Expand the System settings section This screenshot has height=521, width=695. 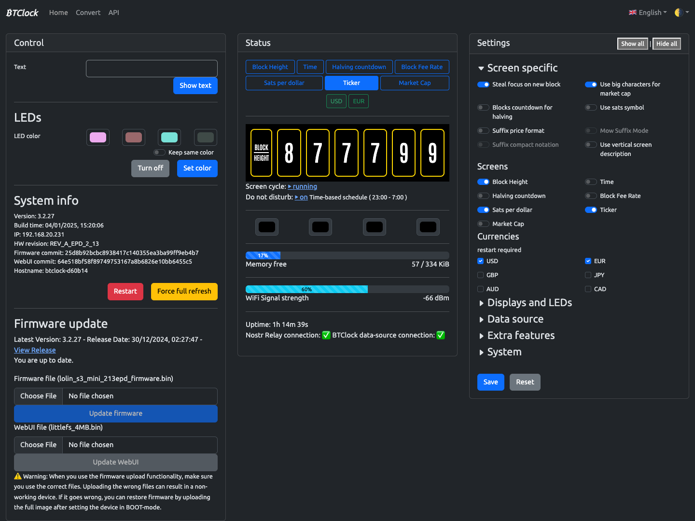click(500, 352)
